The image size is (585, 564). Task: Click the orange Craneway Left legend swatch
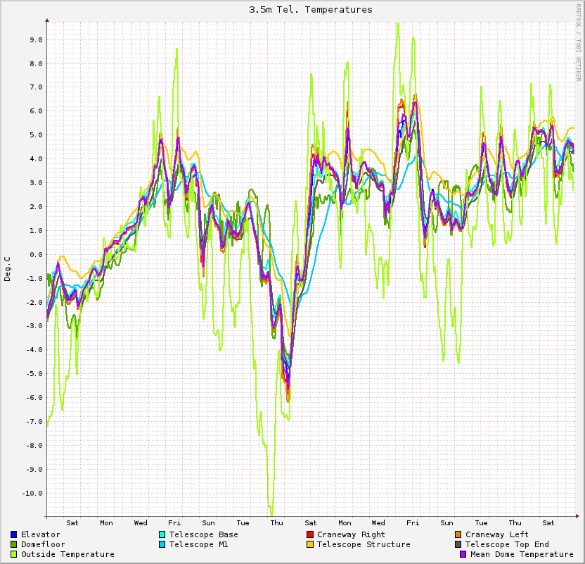click(458, 534)
